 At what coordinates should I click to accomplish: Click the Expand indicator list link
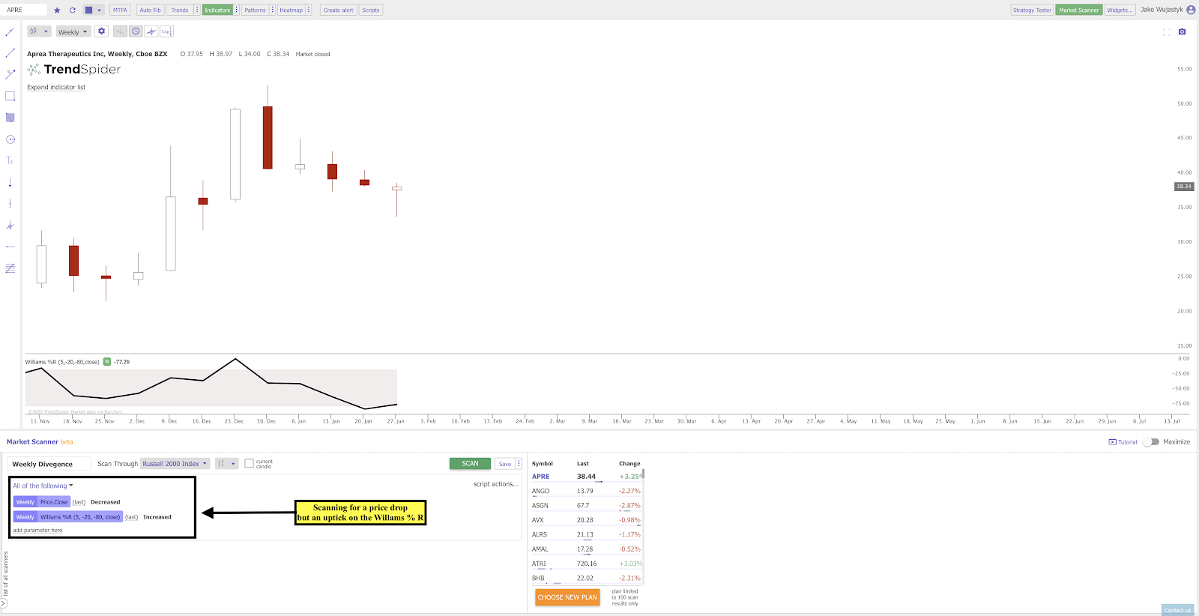(x=56, y=87)
